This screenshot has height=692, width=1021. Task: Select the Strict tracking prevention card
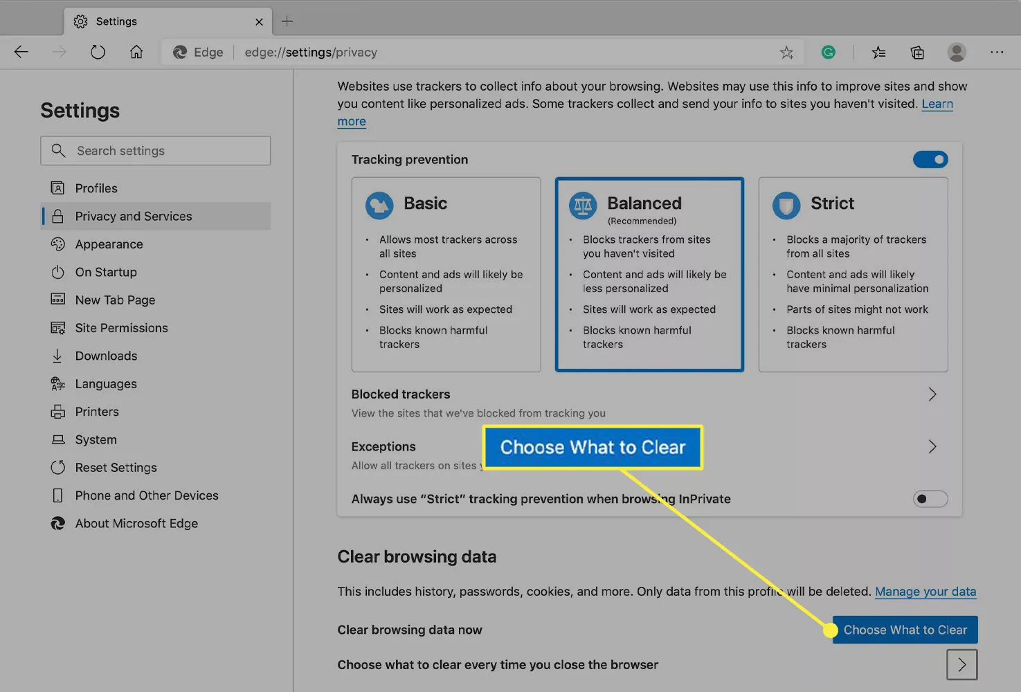click(853, 274)
